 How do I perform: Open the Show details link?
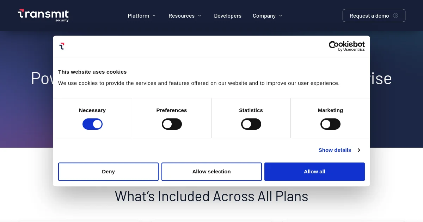click(335, 150)
